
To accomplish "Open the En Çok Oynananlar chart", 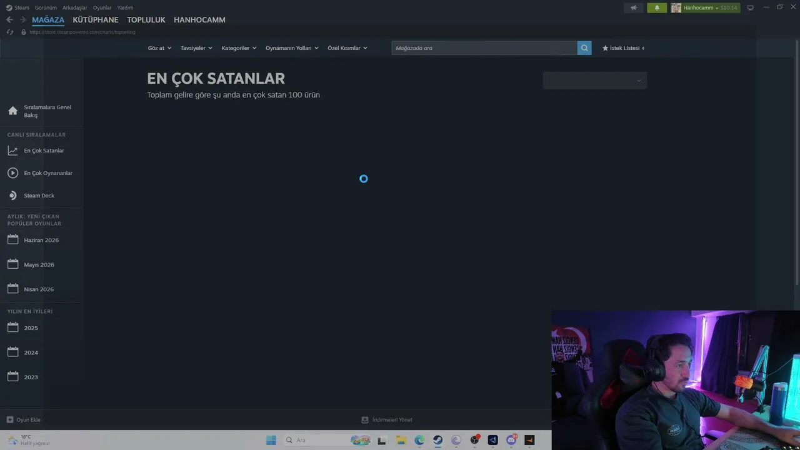I will pyautogui.click(x=48, y=173).
